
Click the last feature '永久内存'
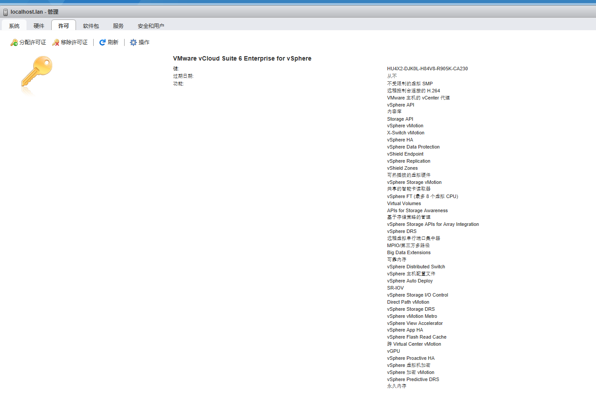397,386
